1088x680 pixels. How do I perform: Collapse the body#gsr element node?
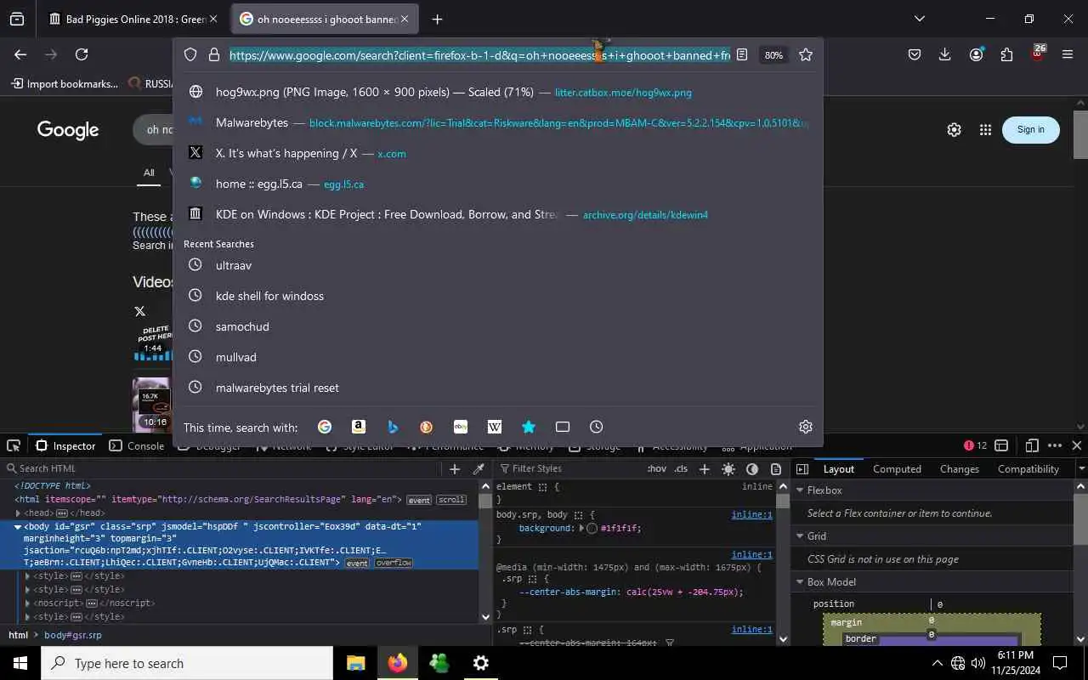(x=18, y=527)
